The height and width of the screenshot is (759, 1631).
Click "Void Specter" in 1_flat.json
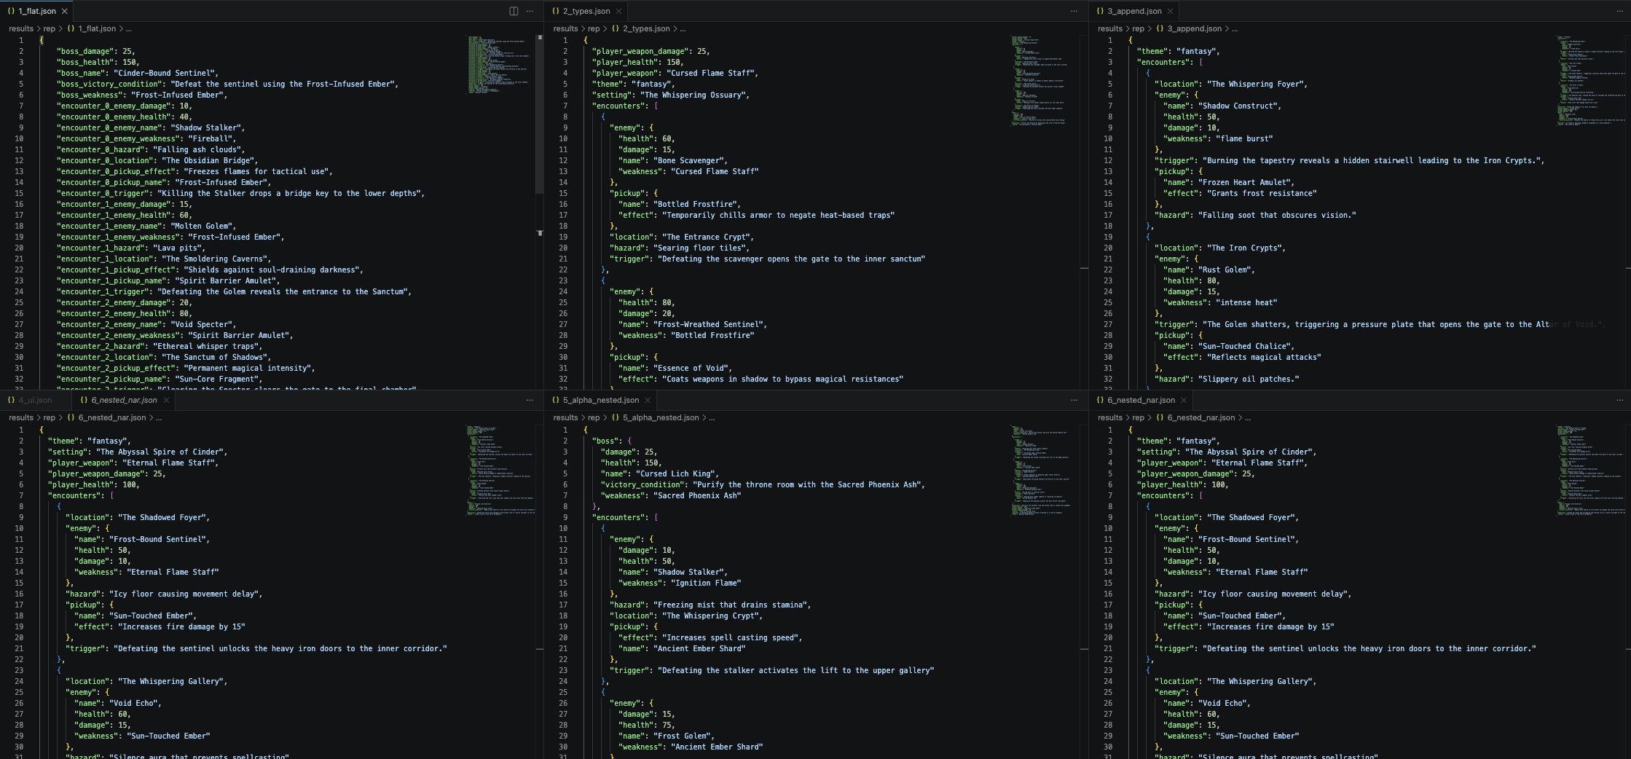(204, 324)
